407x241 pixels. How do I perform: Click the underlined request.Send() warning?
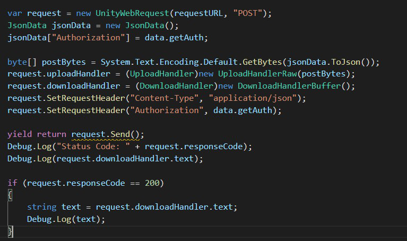coord(106,134)
